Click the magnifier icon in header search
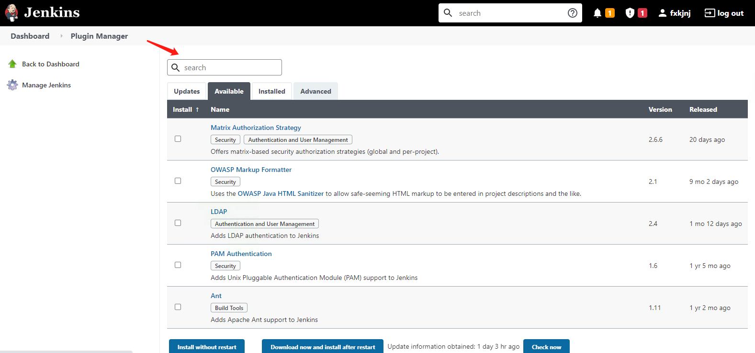 click(448, 13)
